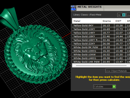
Task: Select the White Gold:10KX1 row
Action: [101, 51]
